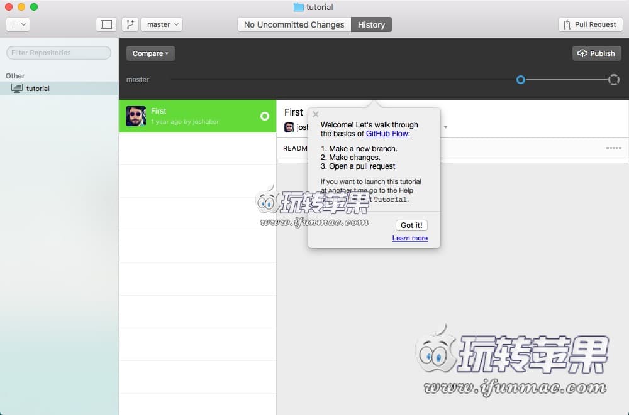Click the Other group header in sidebar

(15, 76)
